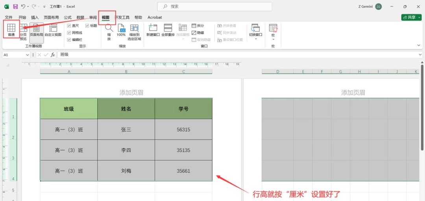Click 添加页眉 on the second page
The height and width of the screenshot is (201, 425).
353,93
